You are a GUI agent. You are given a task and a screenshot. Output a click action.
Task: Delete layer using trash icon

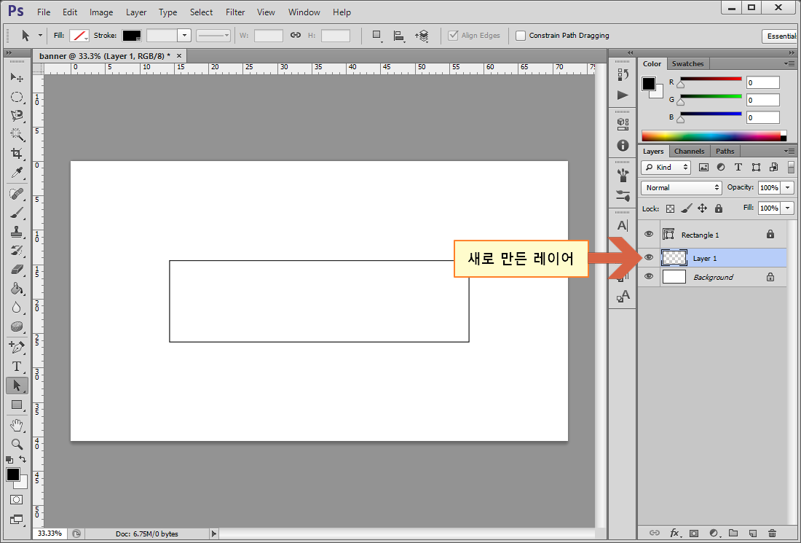772,534
